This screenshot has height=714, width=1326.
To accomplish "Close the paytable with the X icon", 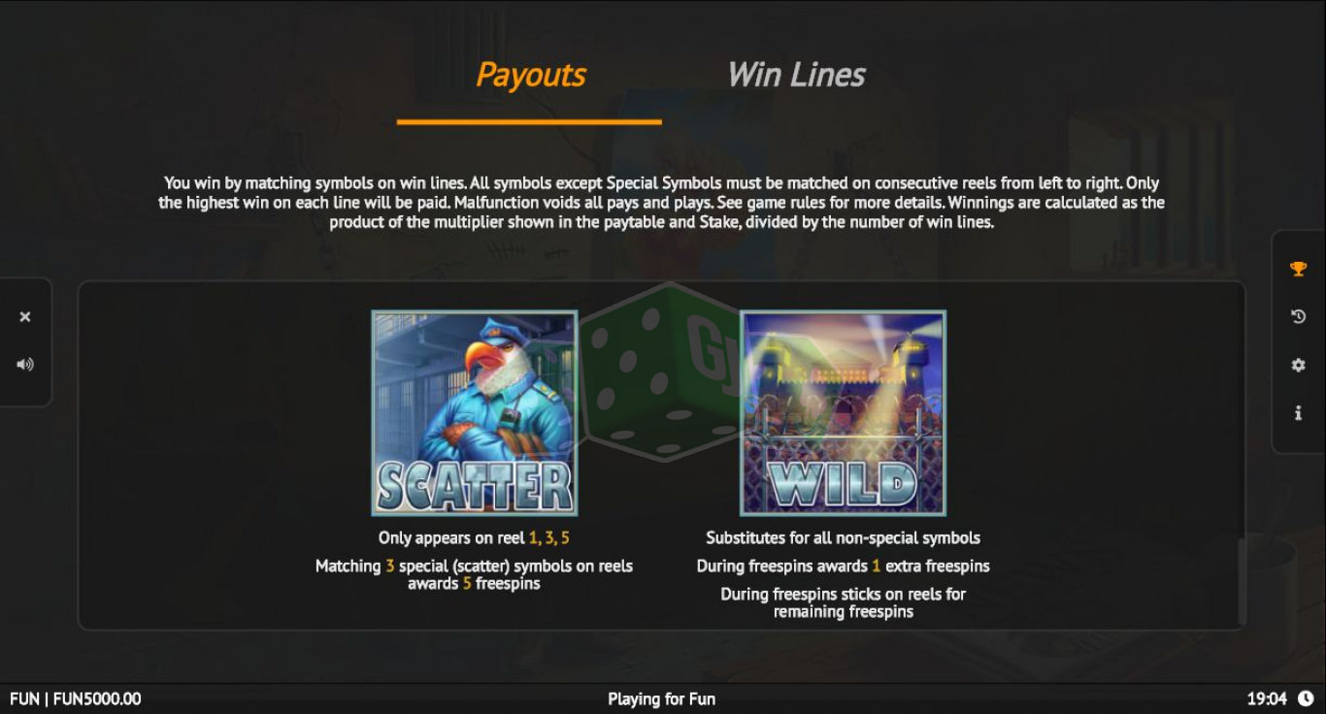I will tap(25, 317).
